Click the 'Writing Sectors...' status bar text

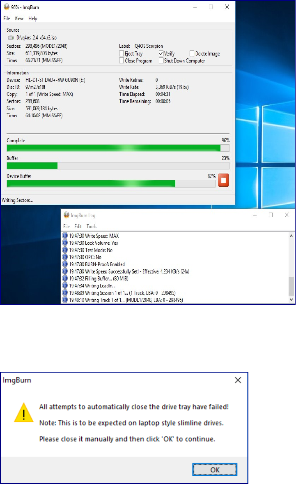pos(17,200)
